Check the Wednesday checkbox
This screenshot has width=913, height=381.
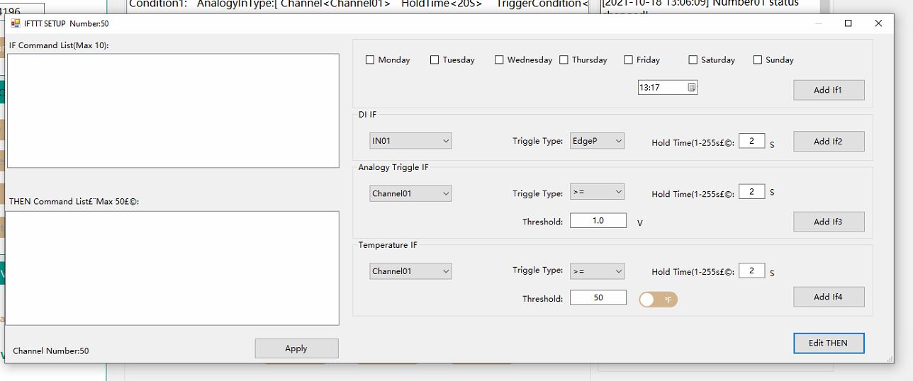click(499, 60)
